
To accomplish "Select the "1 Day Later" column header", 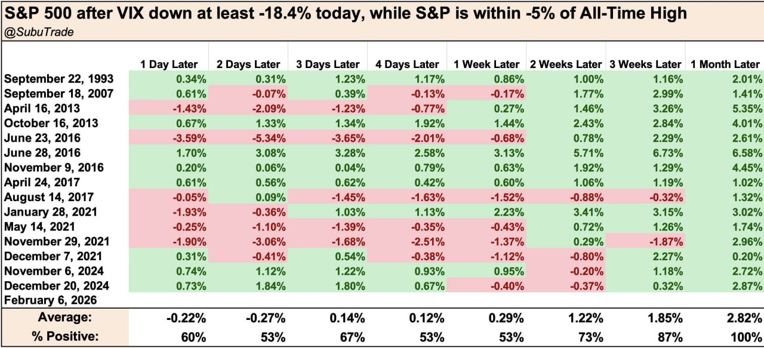I will (x=168, y=64).
